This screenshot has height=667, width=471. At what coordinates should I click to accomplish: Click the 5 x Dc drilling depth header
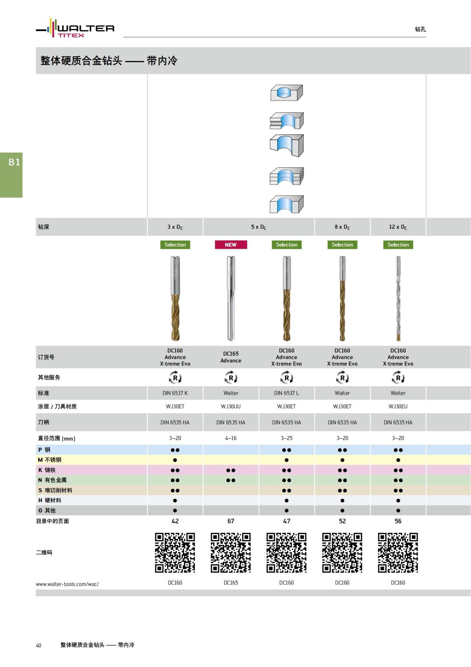coord(259,227)
